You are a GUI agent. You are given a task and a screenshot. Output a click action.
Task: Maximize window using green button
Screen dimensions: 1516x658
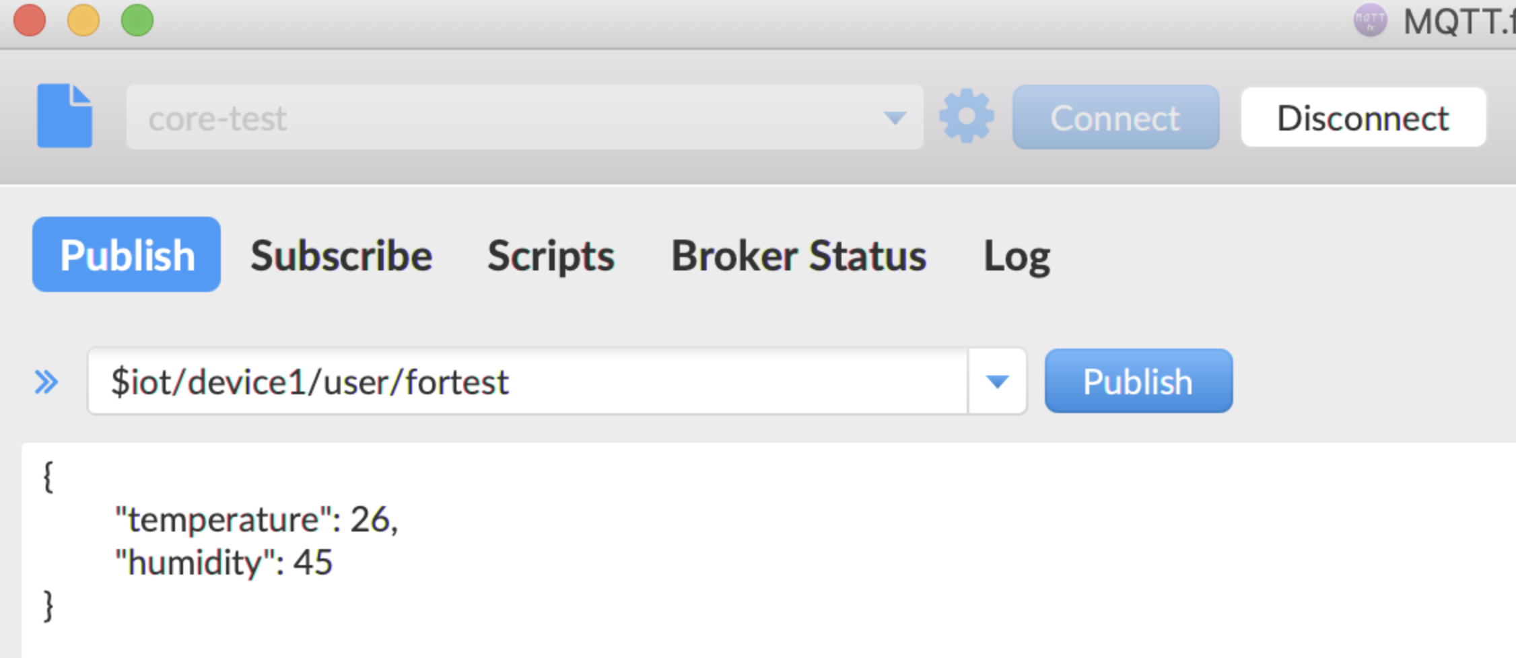click(x=137, y=20)
